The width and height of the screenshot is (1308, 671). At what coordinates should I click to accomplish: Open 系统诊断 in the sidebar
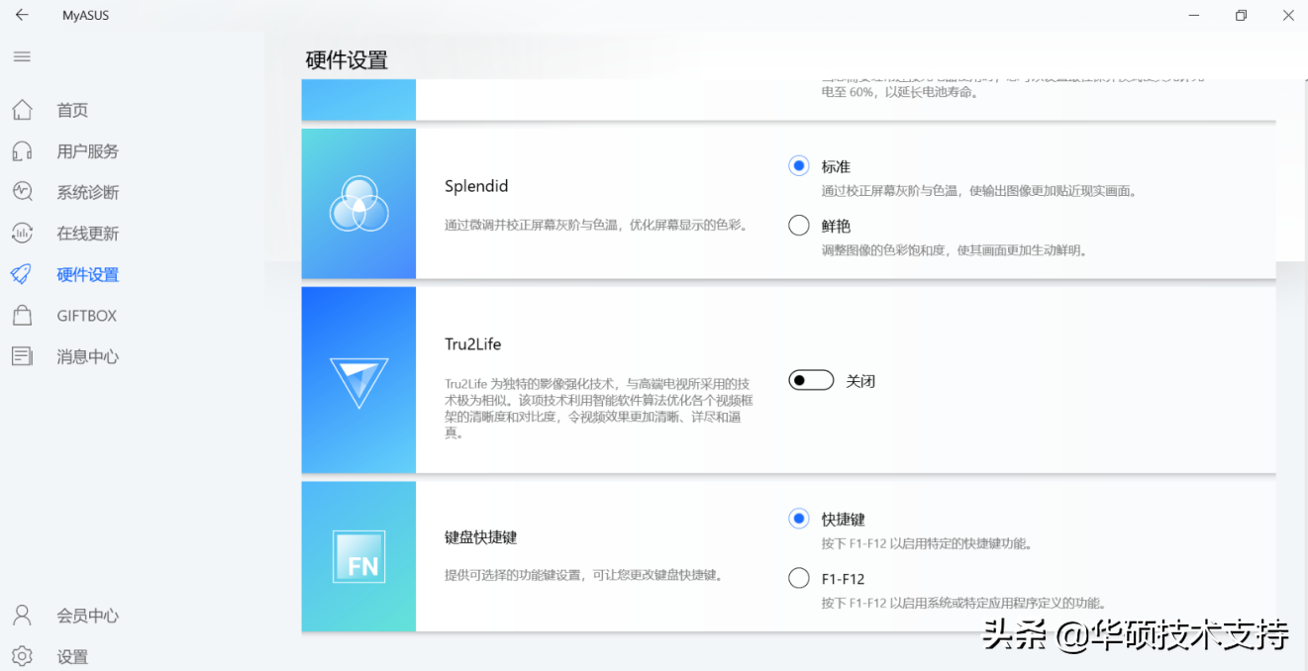[x=88, y=192]
